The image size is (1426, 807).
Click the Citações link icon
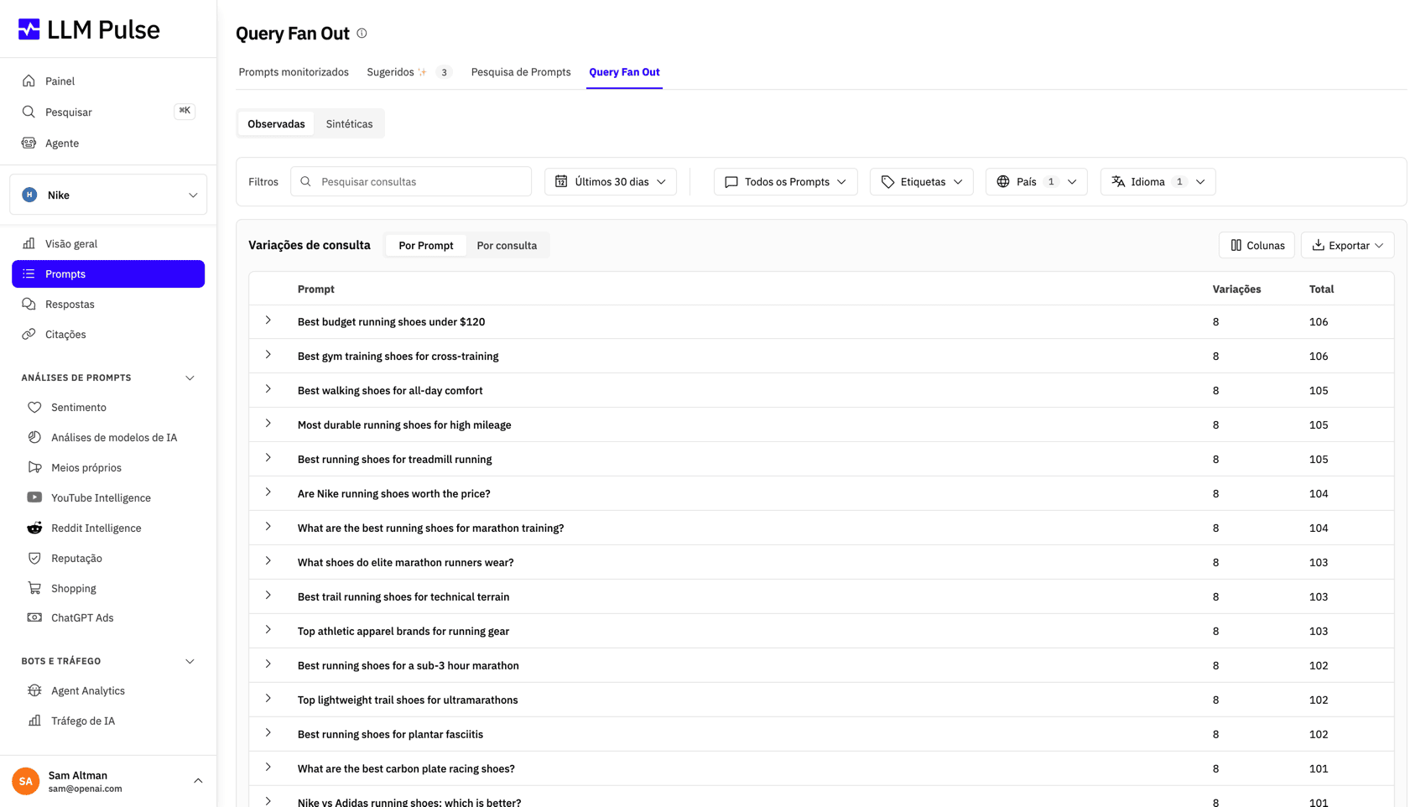(29, 335)
